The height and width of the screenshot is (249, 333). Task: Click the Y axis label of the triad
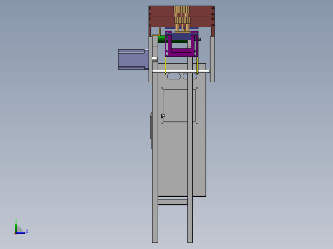[16, 220]
